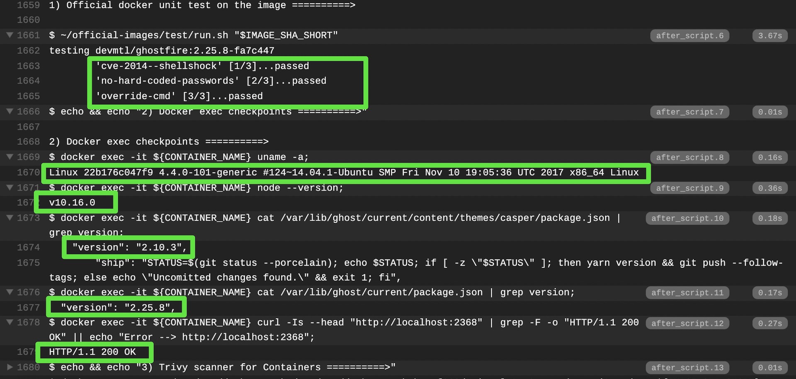Click the 0.17s duration badge

click(x=770, y=293)
